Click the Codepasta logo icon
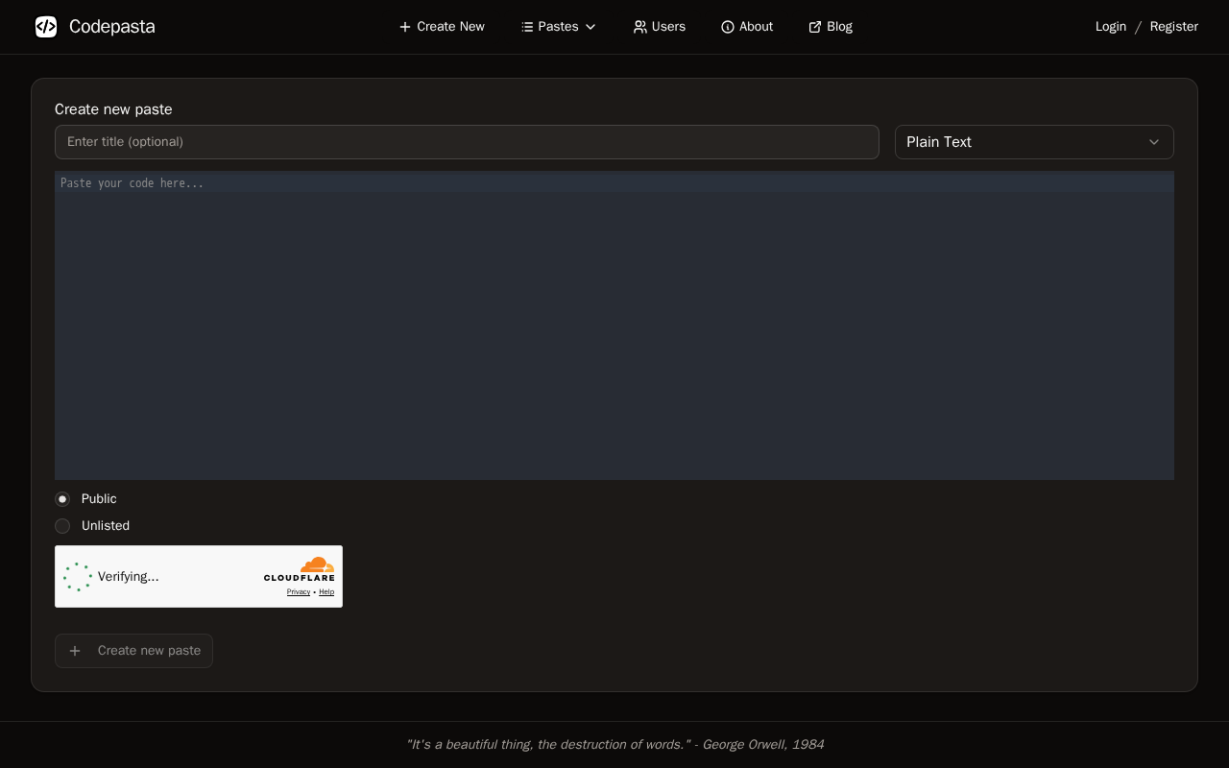Viewport: 1229px width, 768px height. [x=46, y=27]
